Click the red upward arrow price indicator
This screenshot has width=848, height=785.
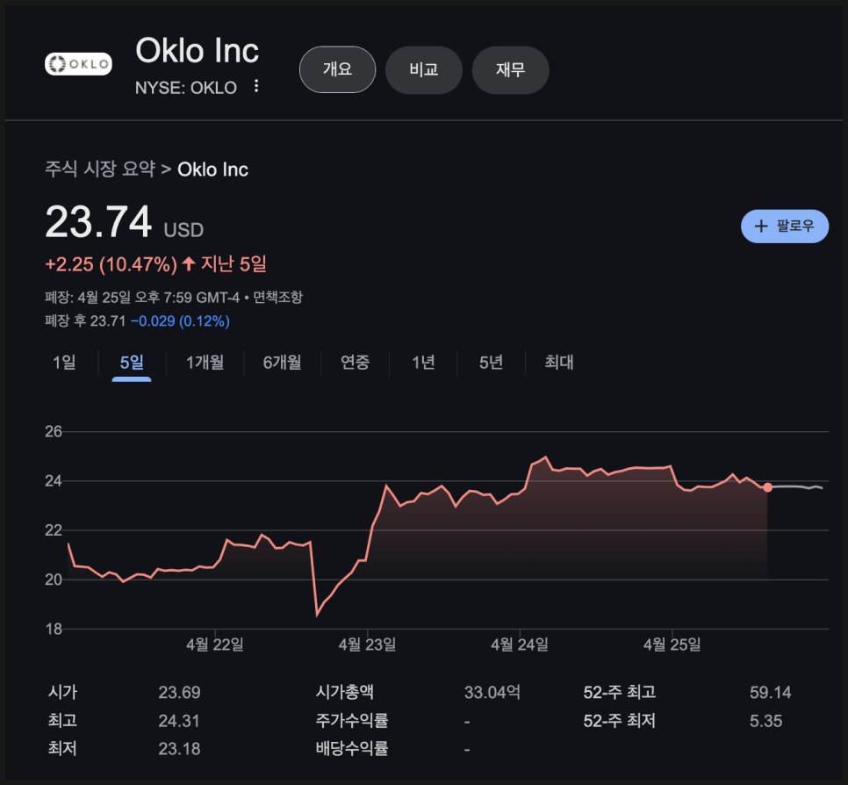click(x=188, y=263)
